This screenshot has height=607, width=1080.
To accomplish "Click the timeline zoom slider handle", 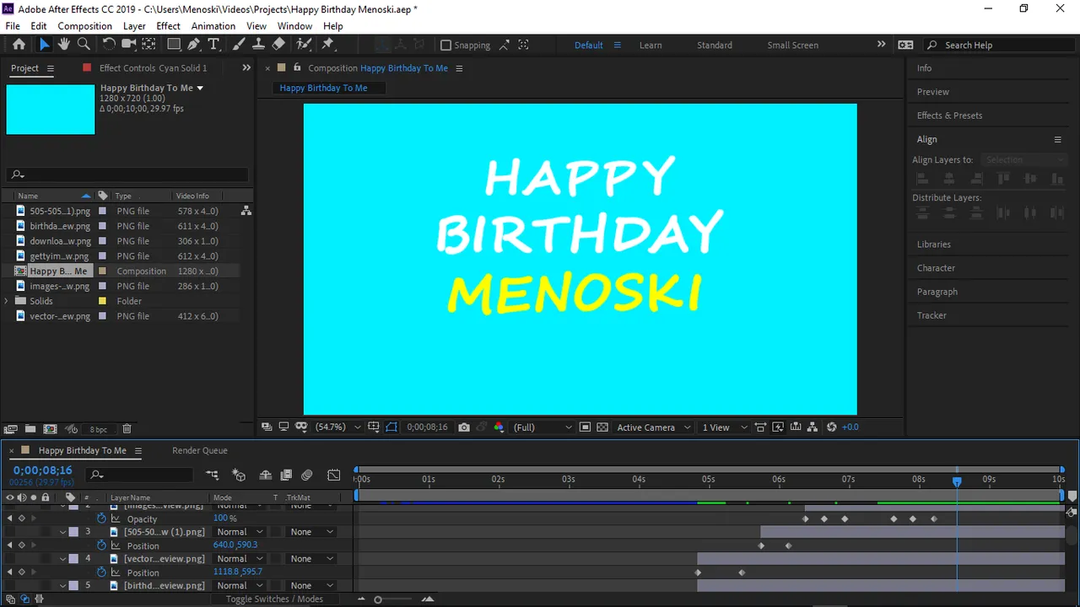I will point(378,599).
